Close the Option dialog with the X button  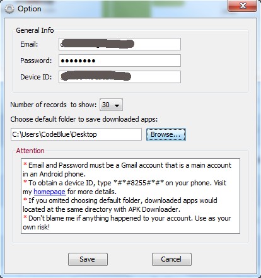(242, 6)
